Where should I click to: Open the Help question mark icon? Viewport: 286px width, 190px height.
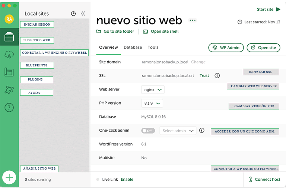(x=9, y=108)
